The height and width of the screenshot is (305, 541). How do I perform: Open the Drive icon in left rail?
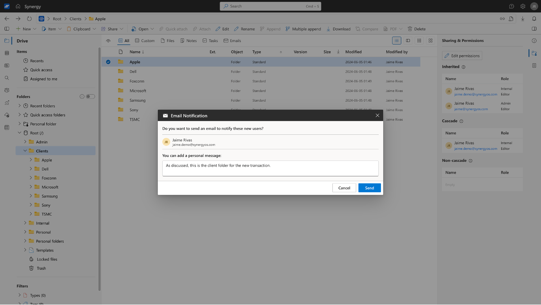point(7,41)
